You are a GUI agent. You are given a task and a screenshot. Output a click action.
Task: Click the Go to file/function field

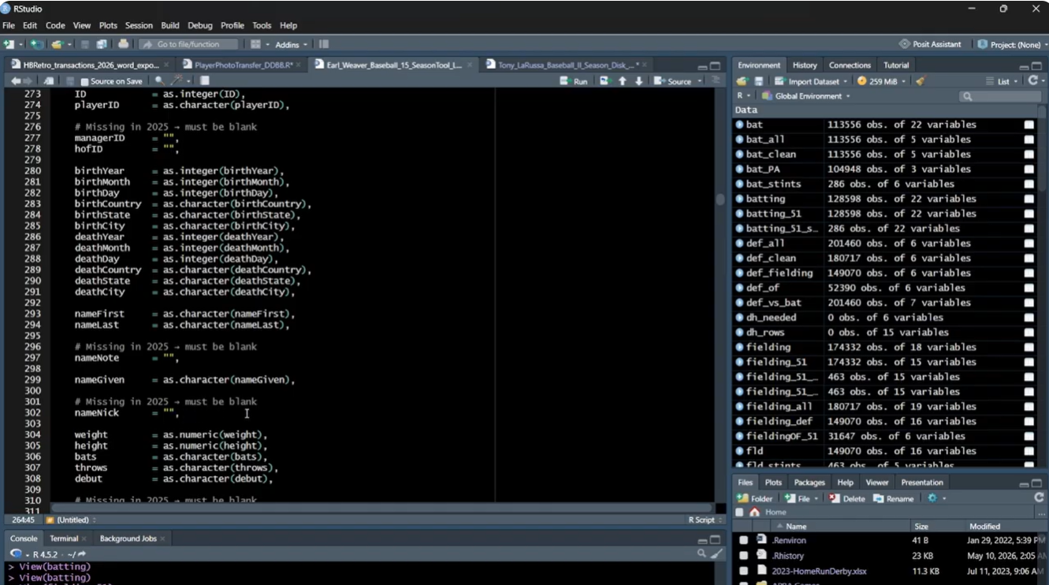coord(189,44)
